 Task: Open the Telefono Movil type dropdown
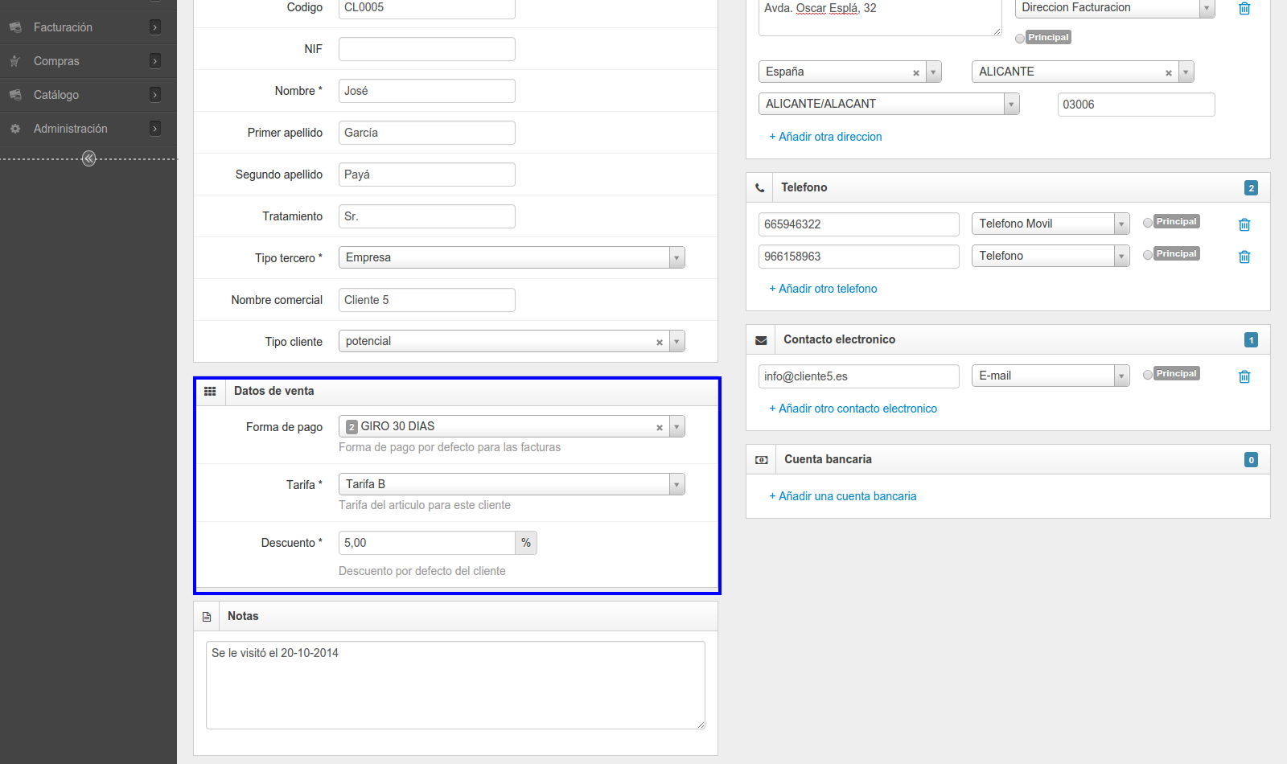1051,224
